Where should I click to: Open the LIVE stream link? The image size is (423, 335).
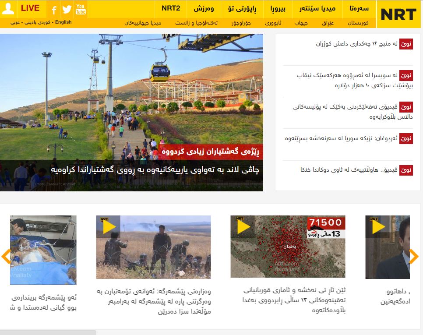30,8
